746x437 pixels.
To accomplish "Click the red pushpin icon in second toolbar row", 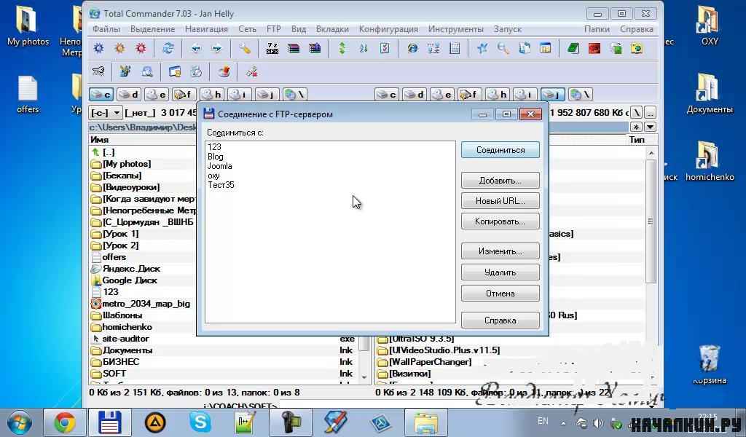I will click(x=224, y=72).
